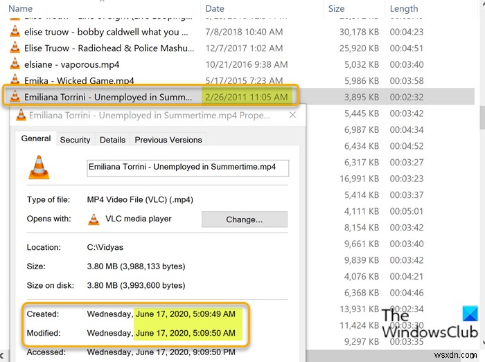The height and width of the screenshot is (362, 485).
Task: Sort by the Size column header
Action: pyautogui.click(x=336, y=8)
